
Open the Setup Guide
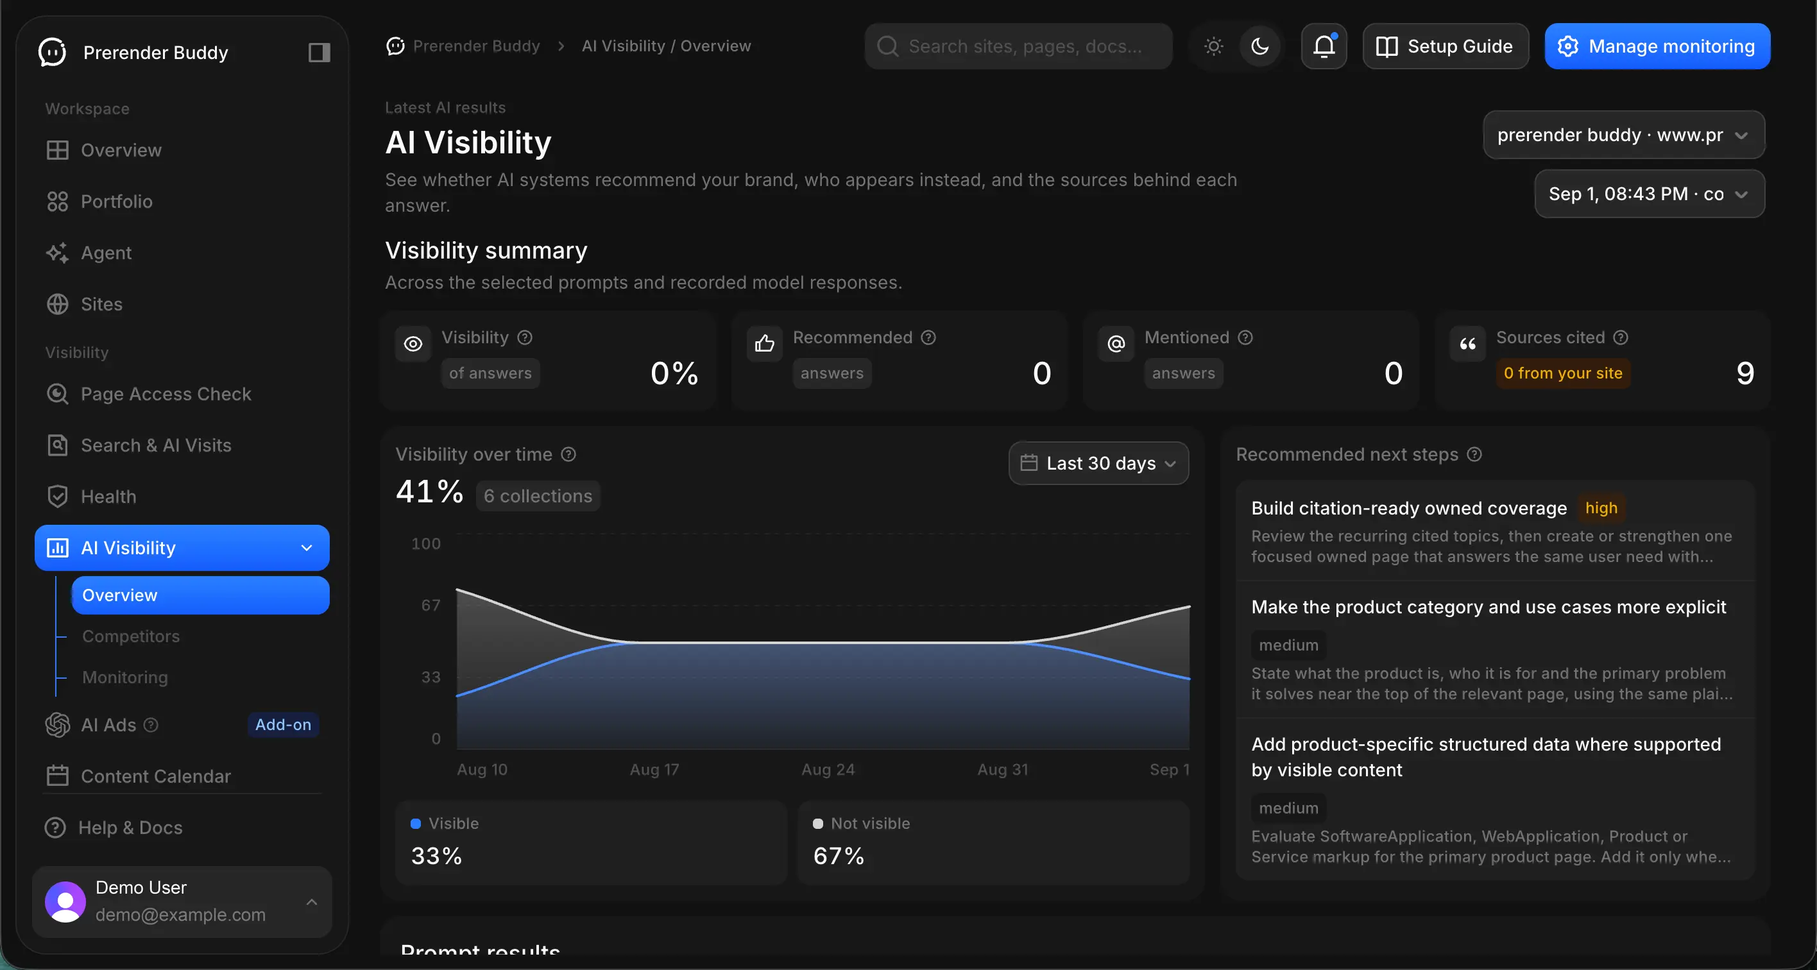pyautogui.click(x=1446, y=46)
